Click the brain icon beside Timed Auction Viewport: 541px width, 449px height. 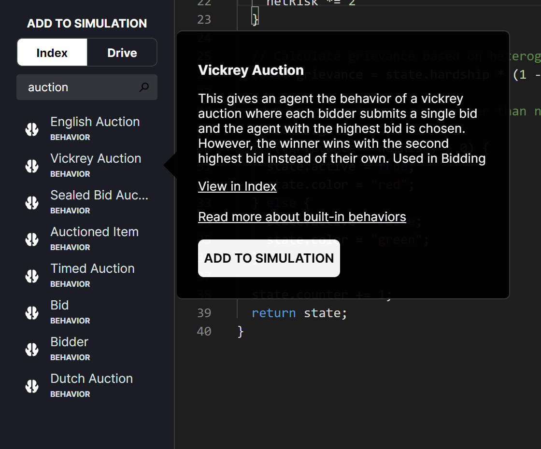pos(32,276)
